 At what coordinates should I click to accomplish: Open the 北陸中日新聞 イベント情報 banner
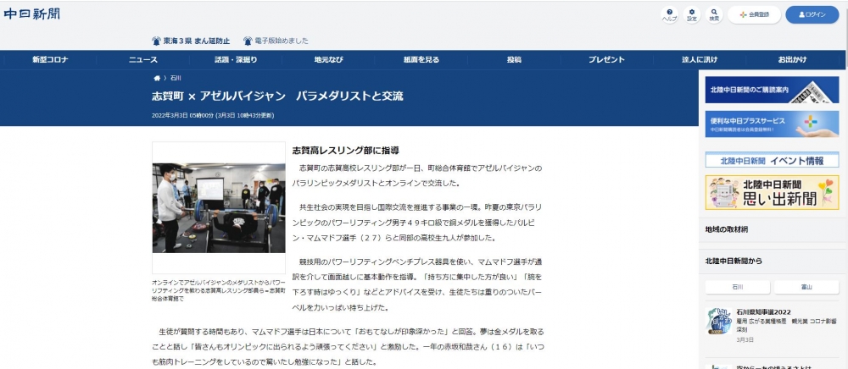[x=772, y=160]
